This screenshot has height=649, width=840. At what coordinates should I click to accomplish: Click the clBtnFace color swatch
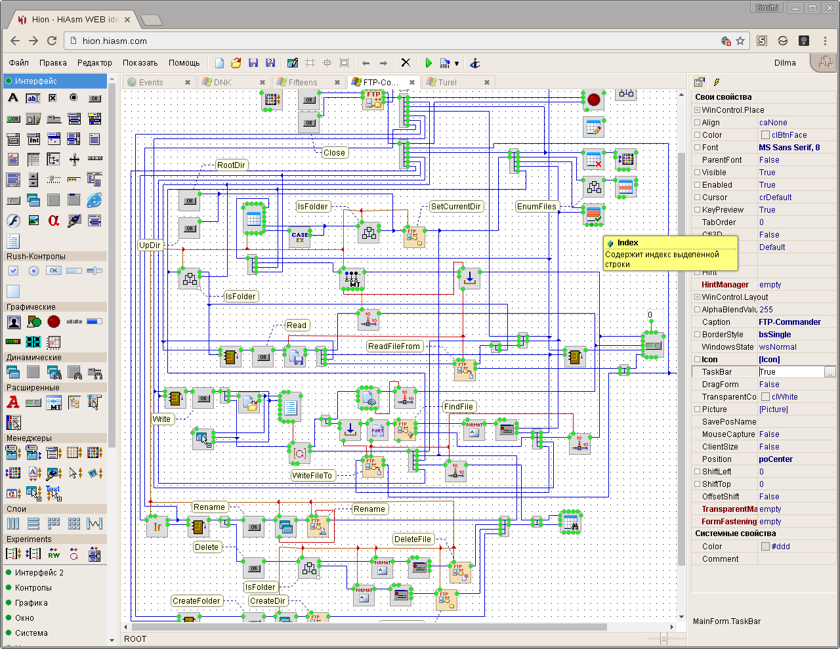pyautogui.click(x=765, y=135)
